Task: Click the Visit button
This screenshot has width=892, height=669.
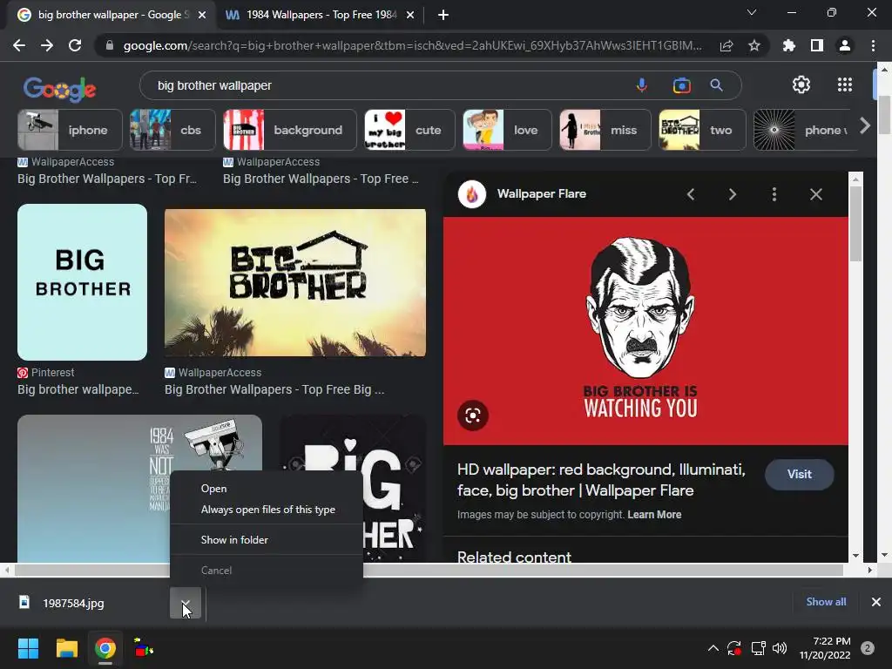Action: pyautogui.click(x=800, y=475)
